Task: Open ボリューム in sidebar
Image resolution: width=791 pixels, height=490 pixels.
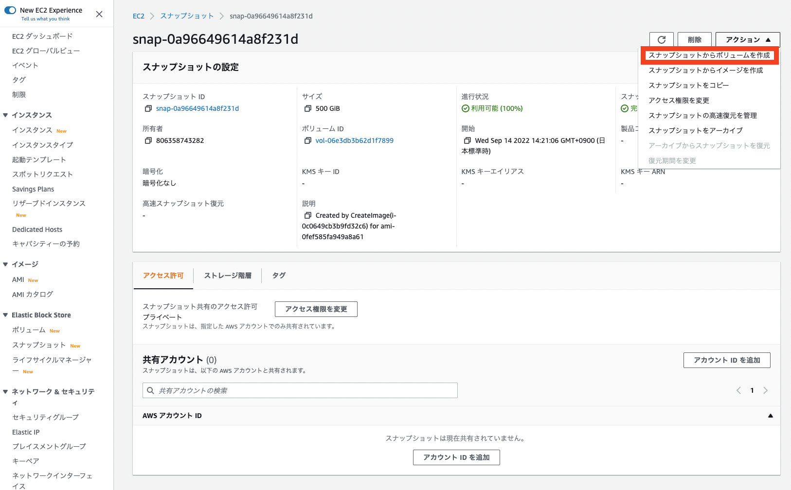Action: (29, 330)
